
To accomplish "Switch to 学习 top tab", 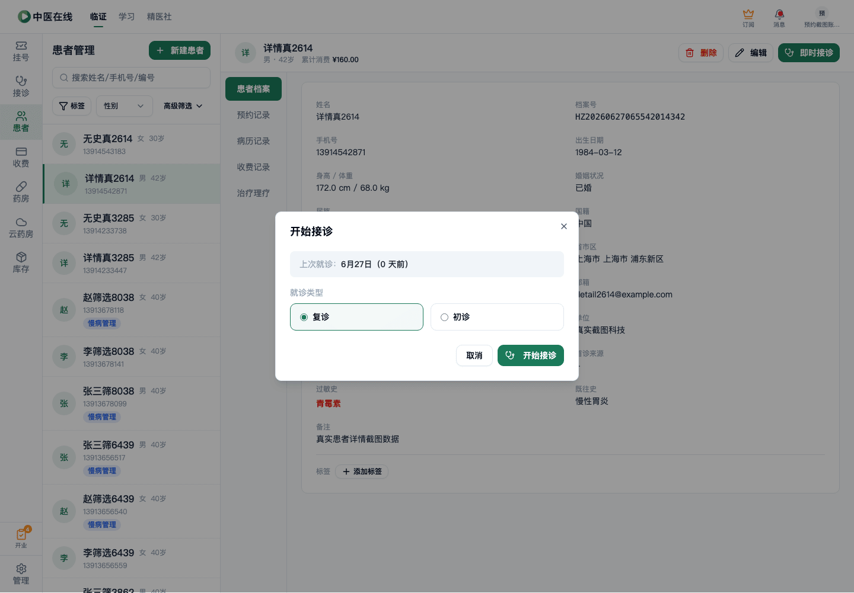I will 127,17.
